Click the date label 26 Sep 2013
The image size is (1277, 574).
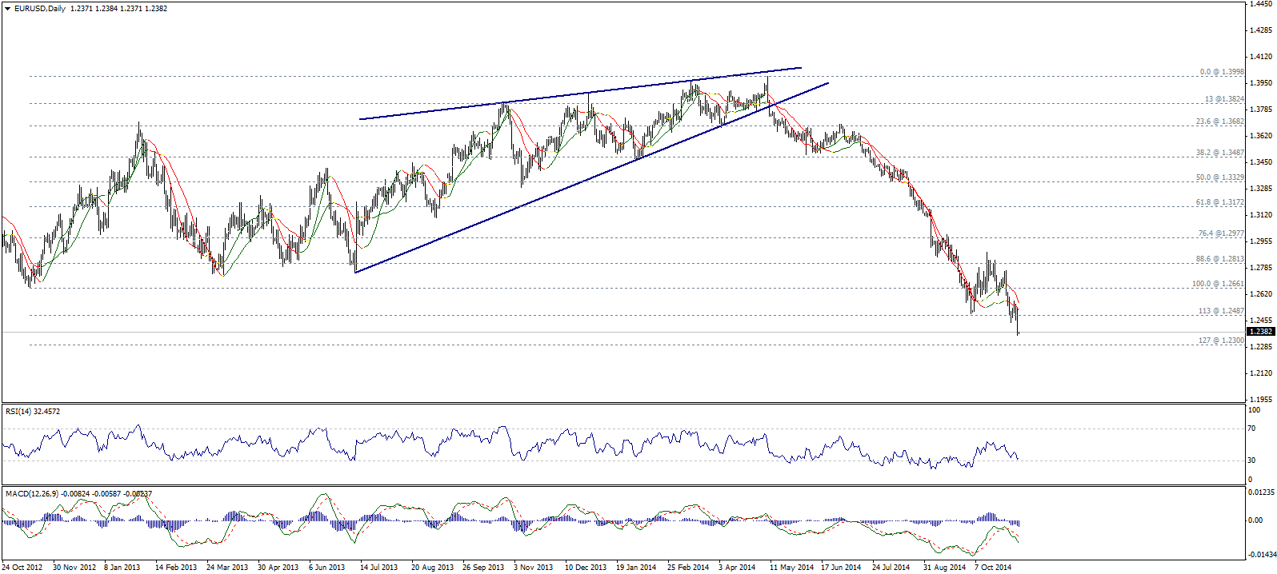483,568
